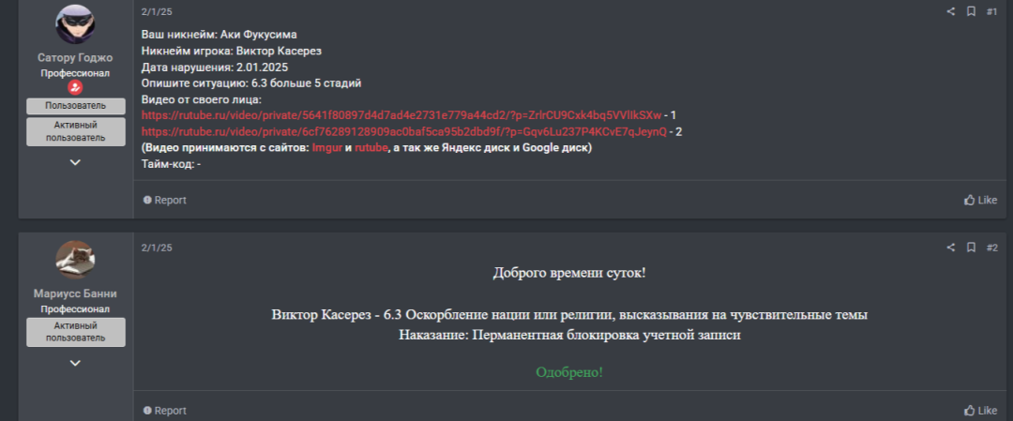
Task: Open the Imgur link in the post
Action: click(x=326, y=148)
